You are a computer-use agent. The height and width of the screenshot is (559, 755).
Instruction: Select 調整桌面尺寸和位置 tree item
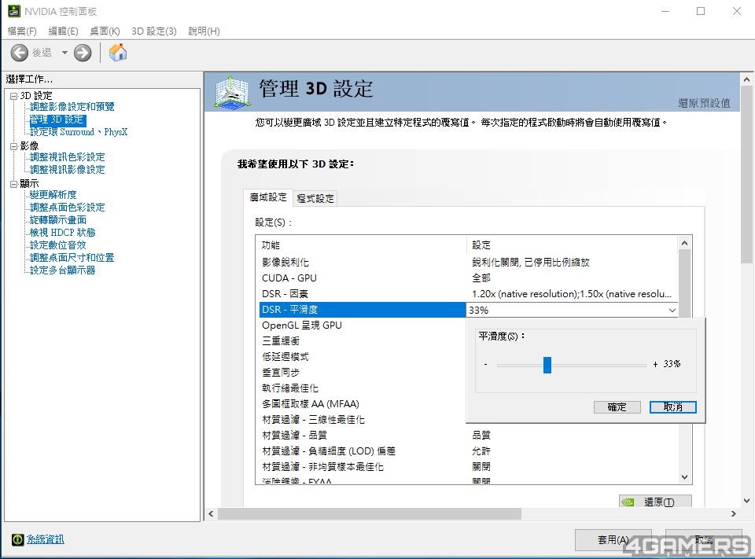[x=72, y=257]
